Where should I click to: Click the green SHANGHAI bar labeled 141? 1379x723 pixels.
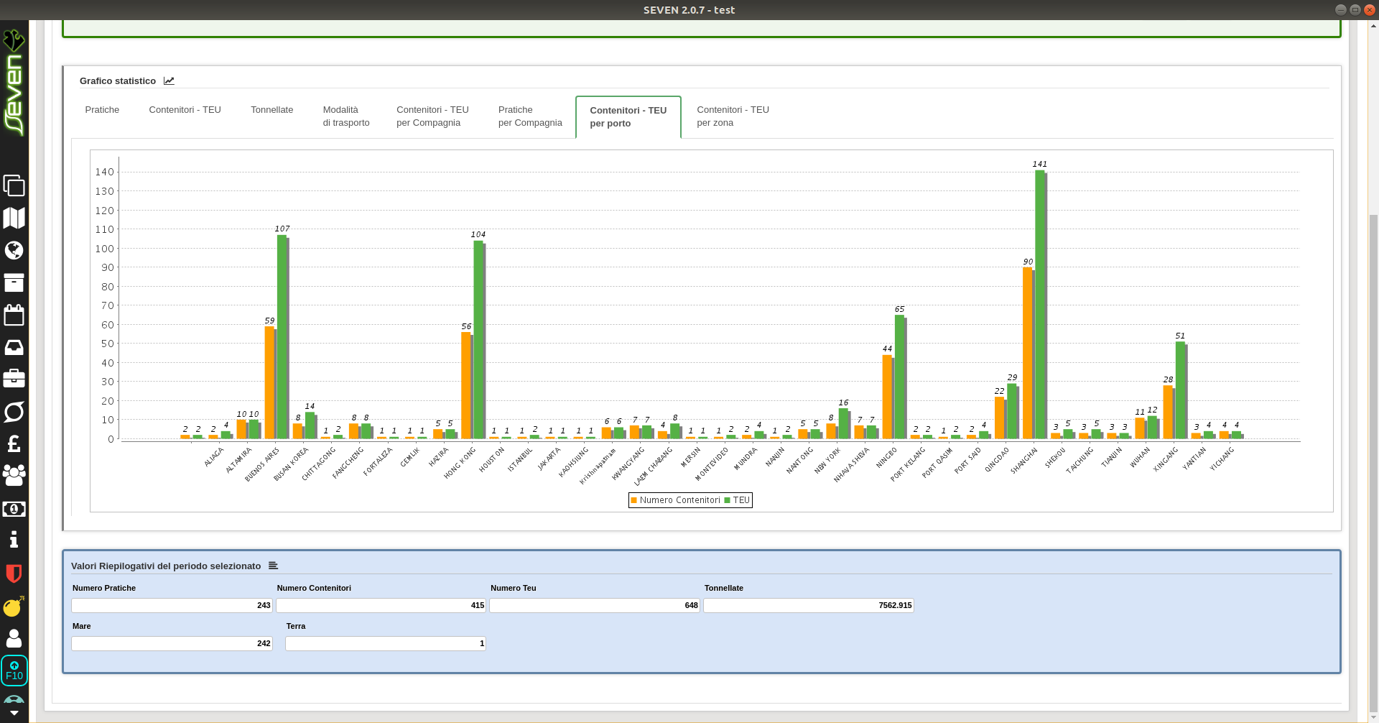[1040, 305]
